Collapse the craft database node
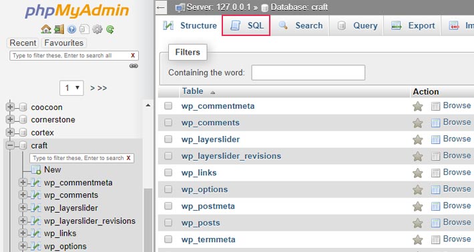The width and height of the screenshot is (474, 252). 10,145
